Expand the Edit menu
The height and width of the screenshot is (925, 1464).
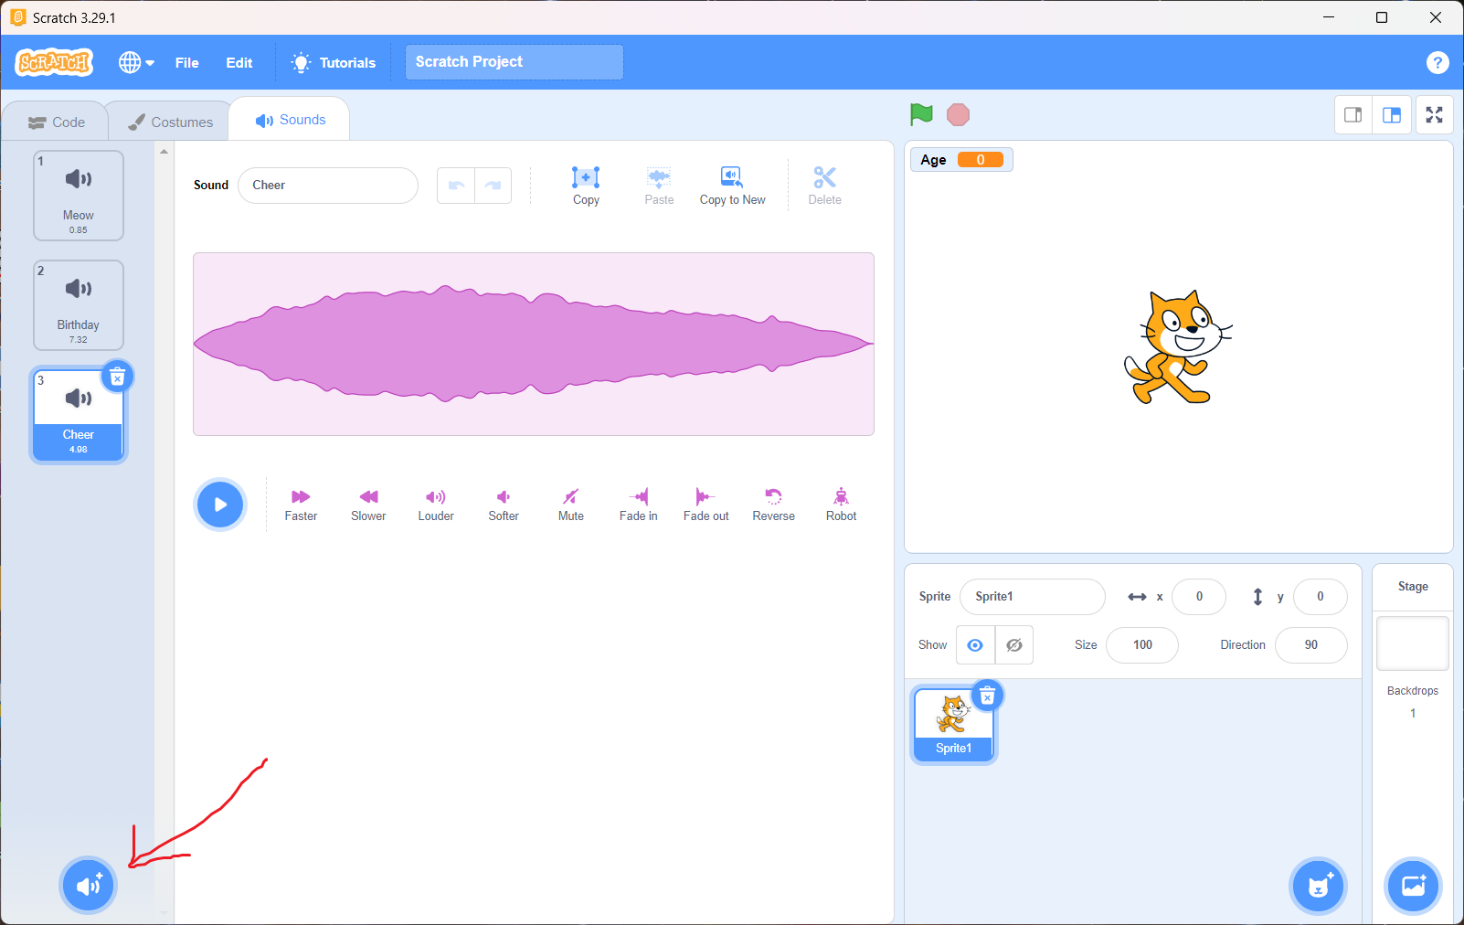(239, 62)
